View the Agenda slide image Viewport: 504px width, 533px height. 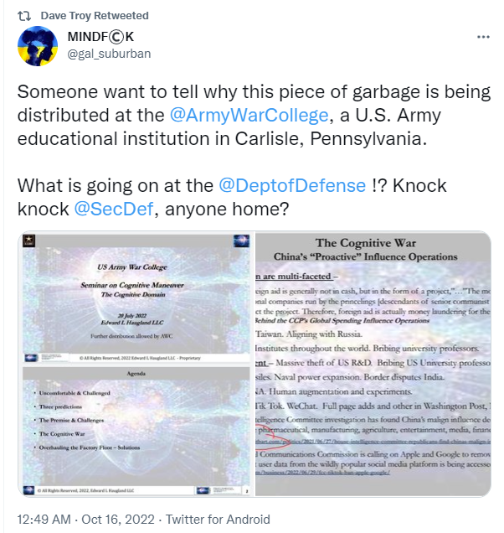point(136,431)
